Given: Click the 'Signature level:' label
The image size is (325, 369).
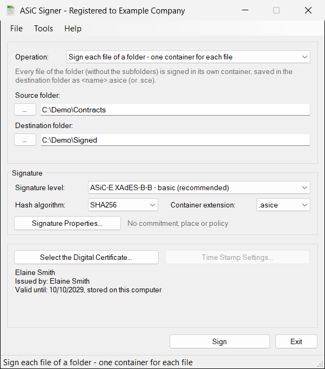Looking at the screenshot, I should point(40,188).
